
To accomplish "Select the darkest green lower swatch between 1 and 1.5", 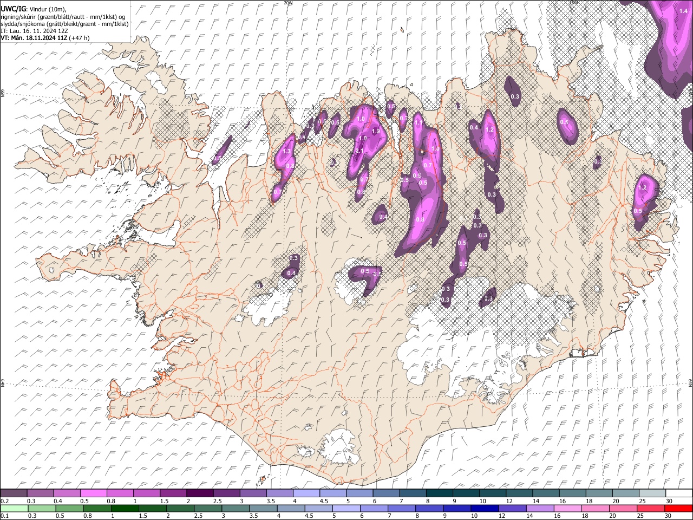I will pyautogui.click(x=125, y=509).
